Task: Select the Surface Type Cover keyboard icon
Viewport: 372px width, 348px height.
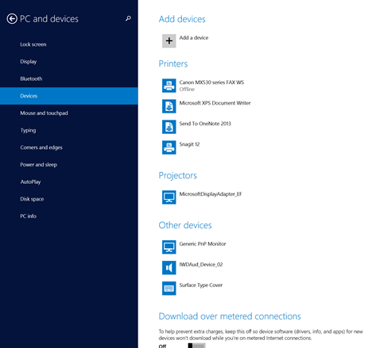Action: 169,289
